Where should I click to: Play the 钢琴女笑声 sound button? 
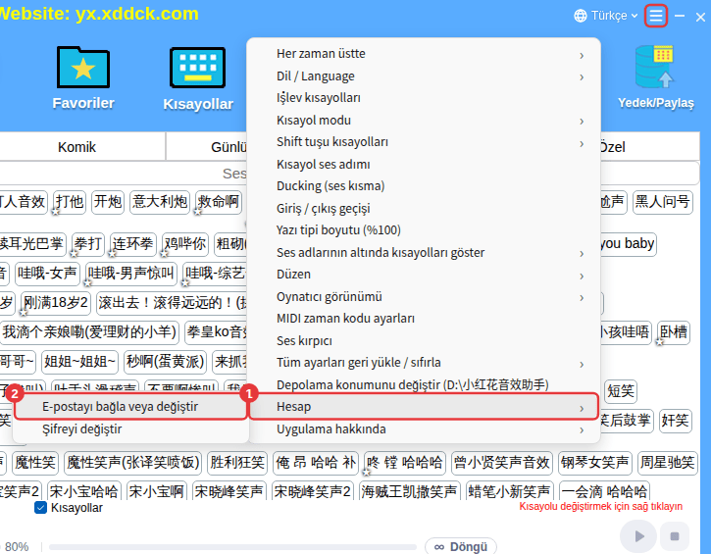pos(595,463)
